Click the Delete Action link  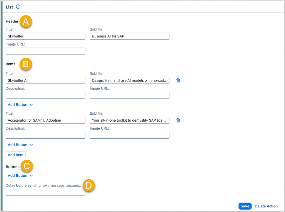pos(266,206)
